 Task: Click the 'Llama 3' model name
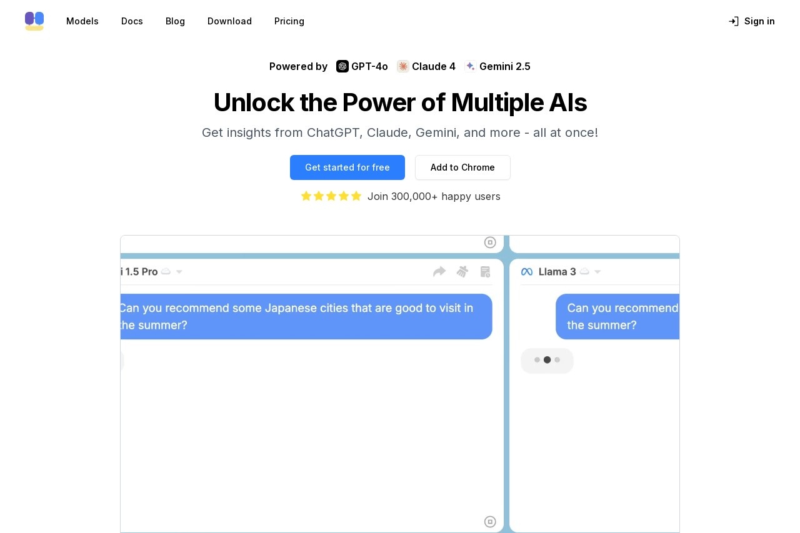coord(557,272)
